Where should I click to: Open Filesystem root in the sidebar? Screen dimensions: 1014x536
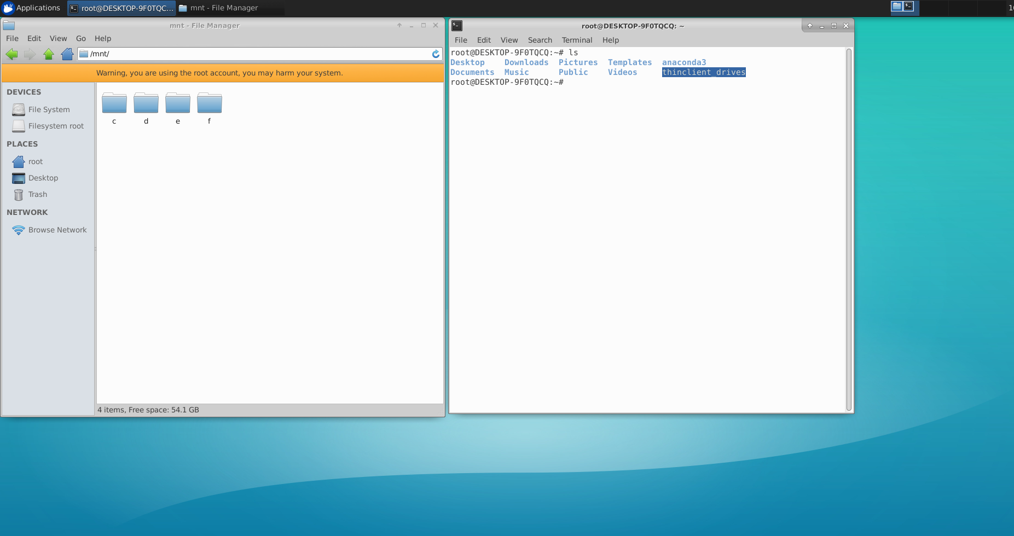coord(48,126)
